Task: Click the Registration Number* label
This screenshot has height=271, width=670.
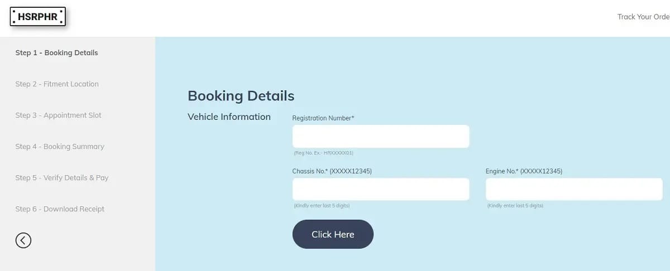Action: (x=323, y=118)
